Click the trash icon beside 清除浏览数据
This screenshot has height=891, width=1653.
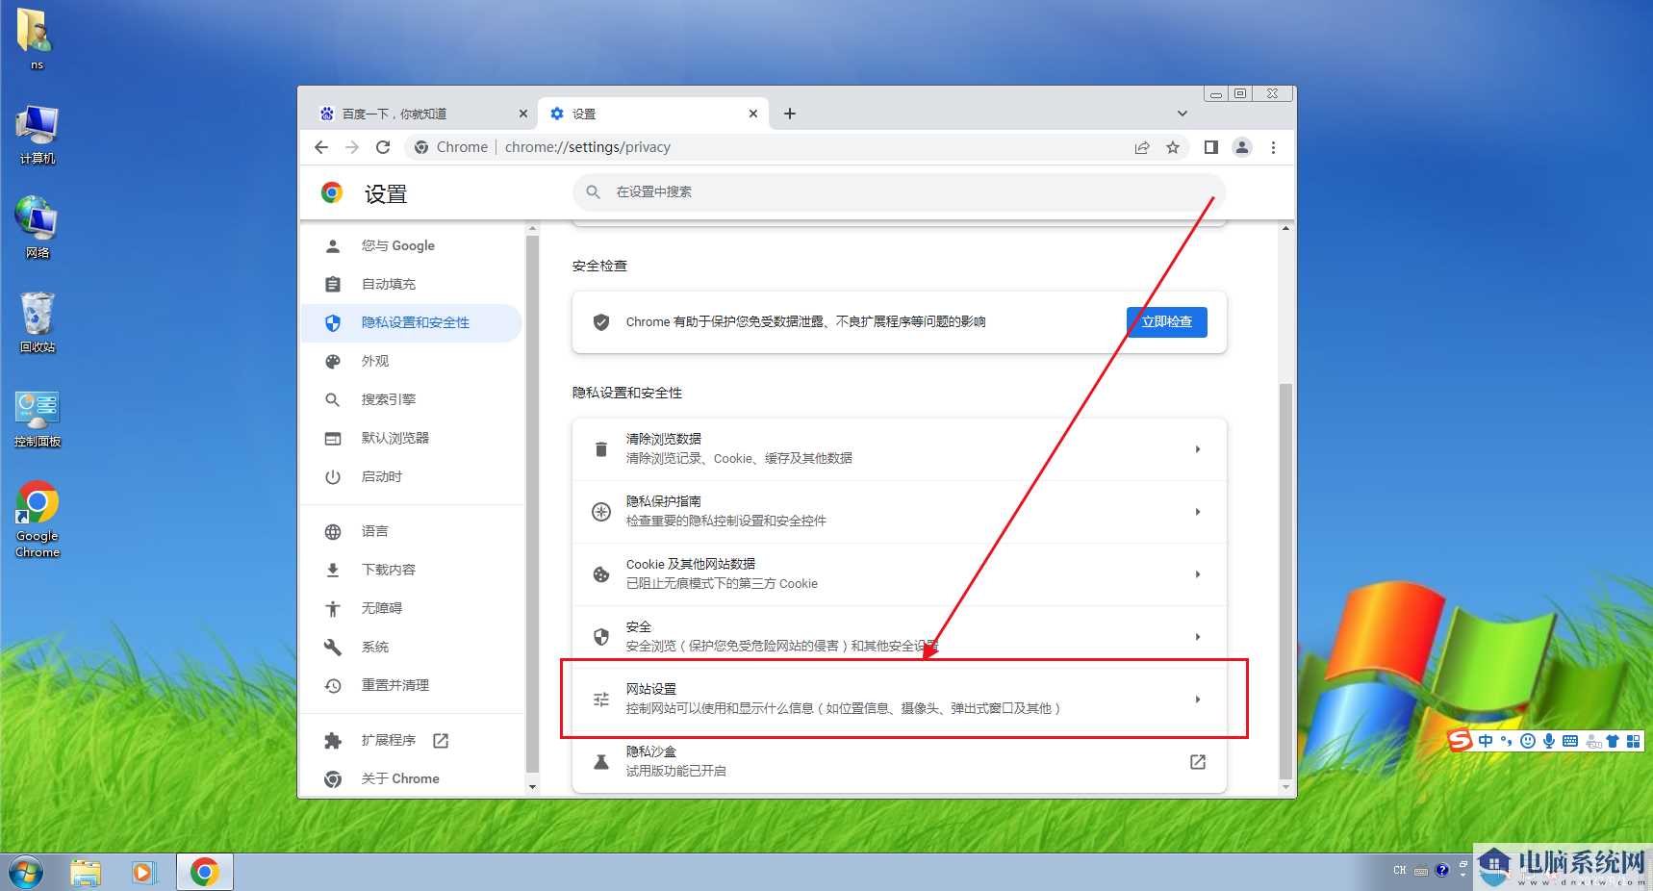click(x=601, y=449)
